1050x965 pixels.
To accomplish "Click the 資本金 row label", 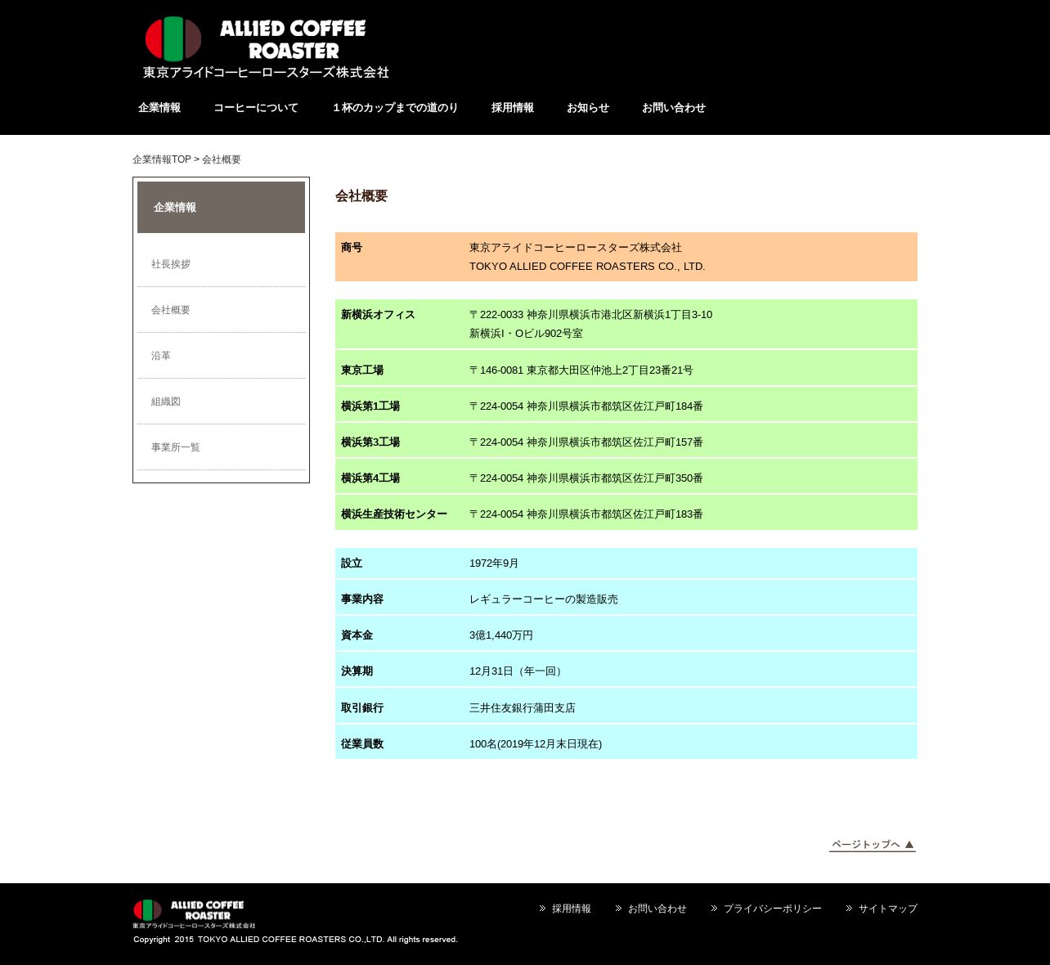I will [357, 635].
